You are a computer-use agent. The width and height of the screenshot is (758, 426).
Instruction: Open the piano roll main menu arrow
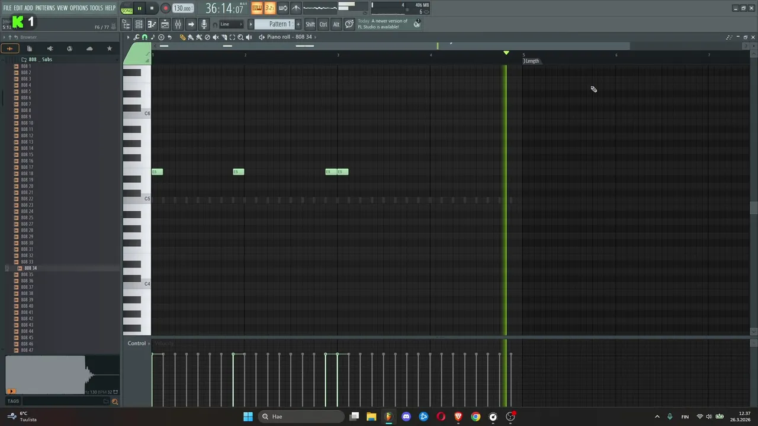point(128,37)
